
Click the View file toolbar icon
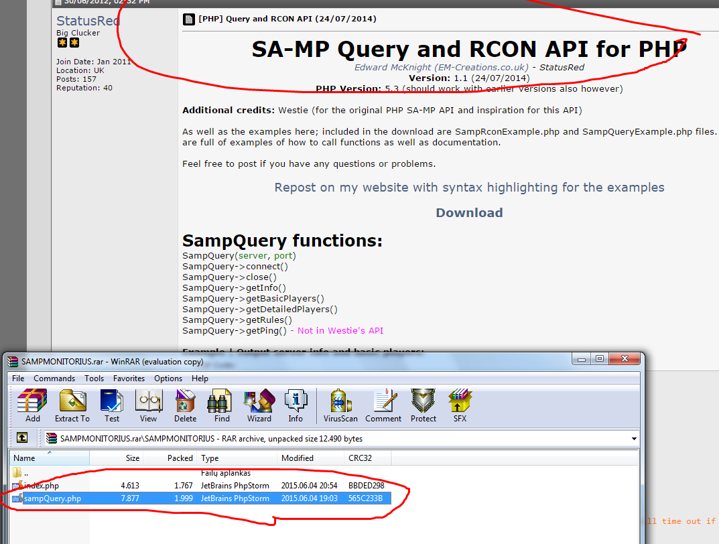pos(149,405)
